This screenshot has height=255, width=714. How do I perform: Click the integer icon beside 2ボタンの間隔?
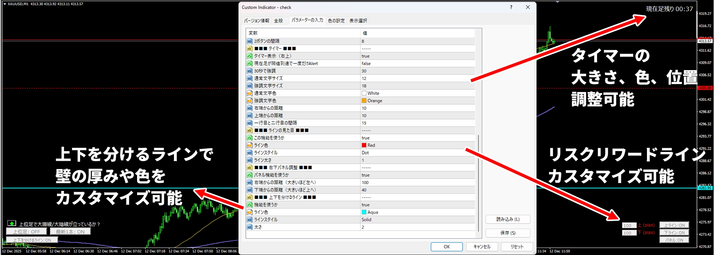click(250, 41)
